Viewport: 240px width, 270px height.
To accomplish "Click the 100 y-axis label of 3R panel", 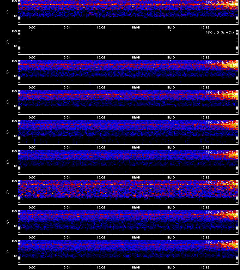I will [x=14, y=61].
